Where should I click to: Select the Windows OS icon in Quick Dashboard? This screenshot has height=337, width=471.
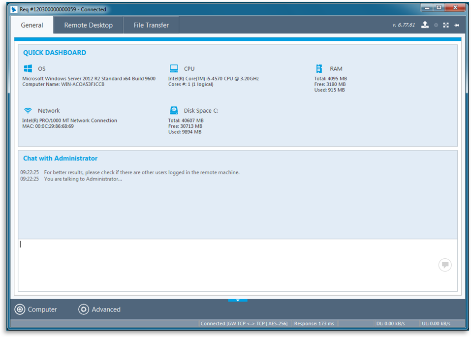tap(27, 68)
